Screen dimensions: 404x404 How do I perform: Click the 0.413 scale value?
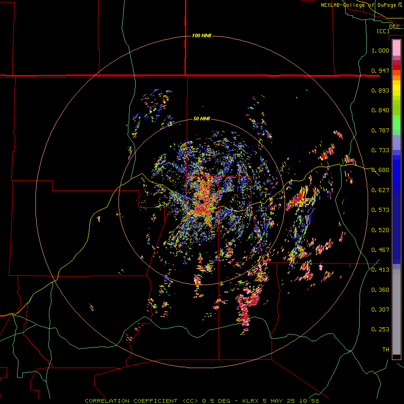[x=380, y=270]
